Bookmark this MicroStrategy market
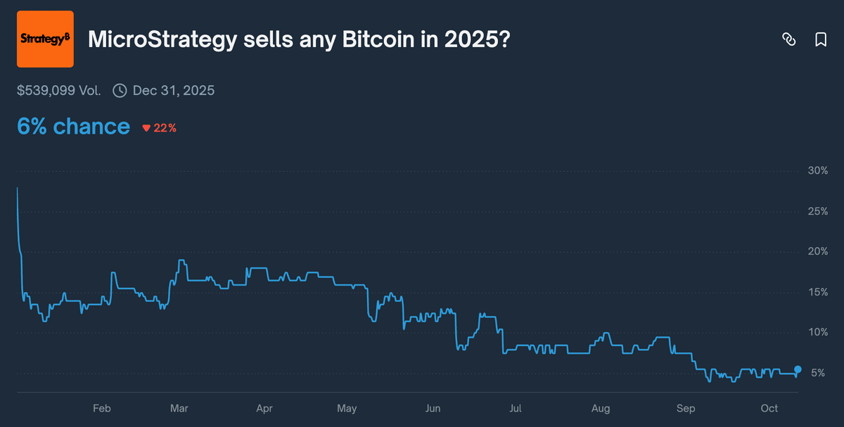844x427 pixels. (821, 39)
